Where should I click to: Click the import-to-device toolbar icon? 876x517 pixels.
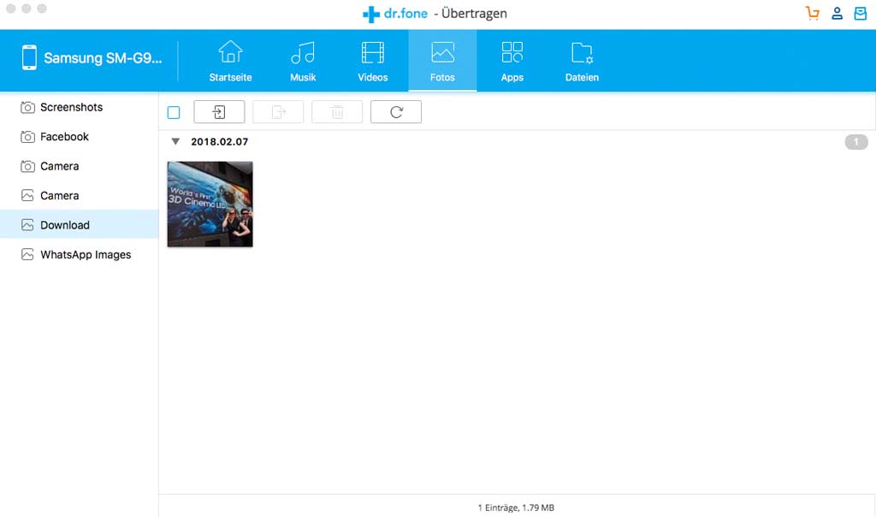pos(219,111)
